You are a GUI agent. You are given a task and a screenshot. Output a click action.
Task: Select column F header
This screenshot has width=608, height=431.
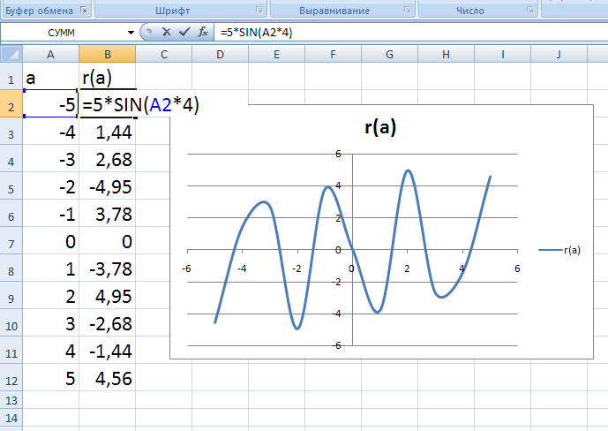[333, 54]
